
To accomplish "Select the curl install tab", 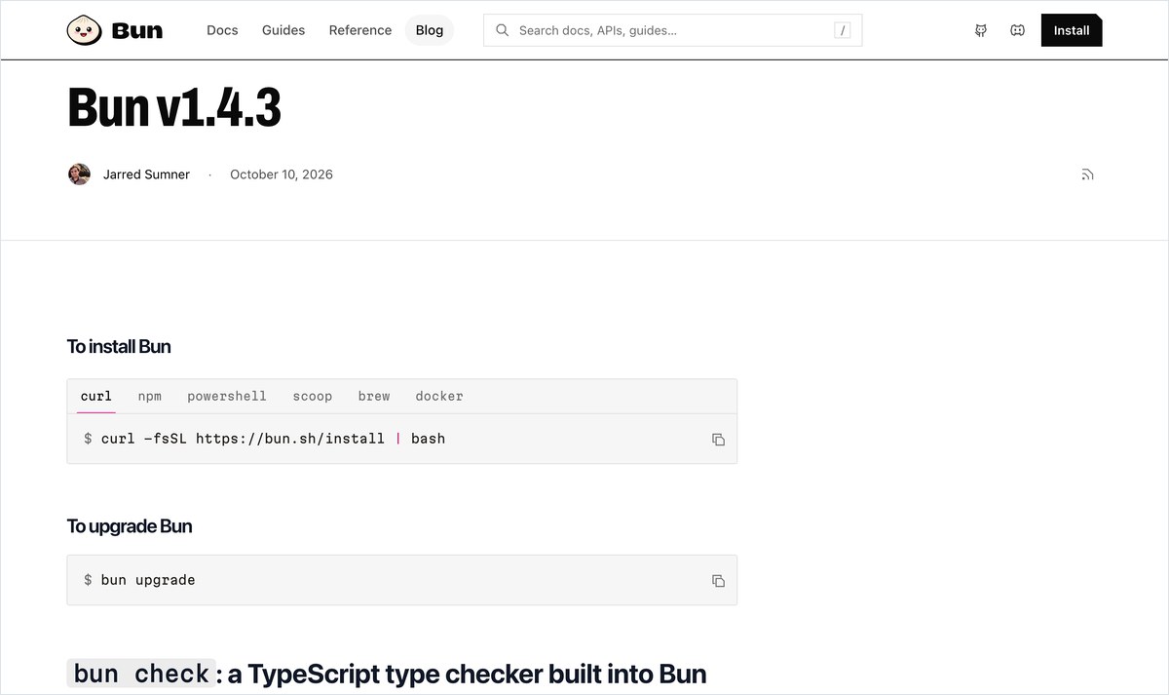I will tap(96, 396).
